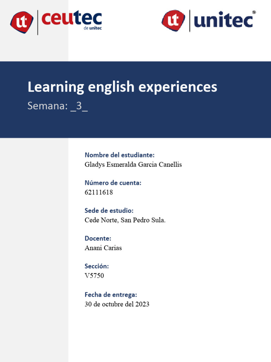271x362 pixels.
Task: Click the text 'Cede Norte, San Pedro Sula.'
Action: coord(125,220)
